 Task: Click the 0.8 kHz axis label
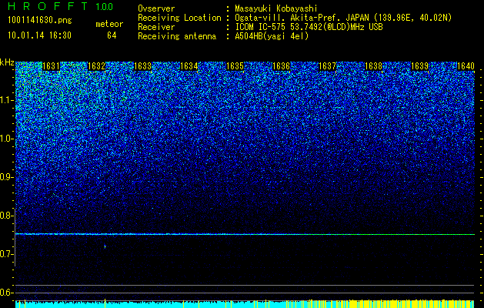[x=6, y=216]
